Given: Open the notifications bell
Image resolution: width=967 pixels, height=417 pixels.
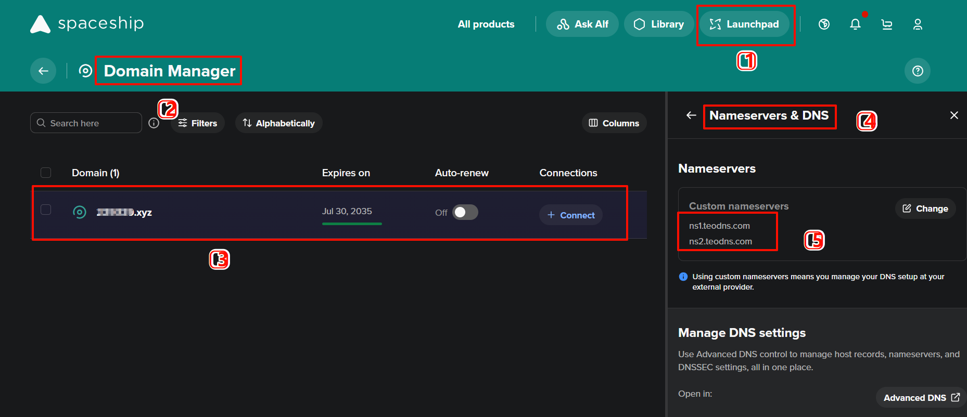Looking at the screenshot, I should 855,24.
